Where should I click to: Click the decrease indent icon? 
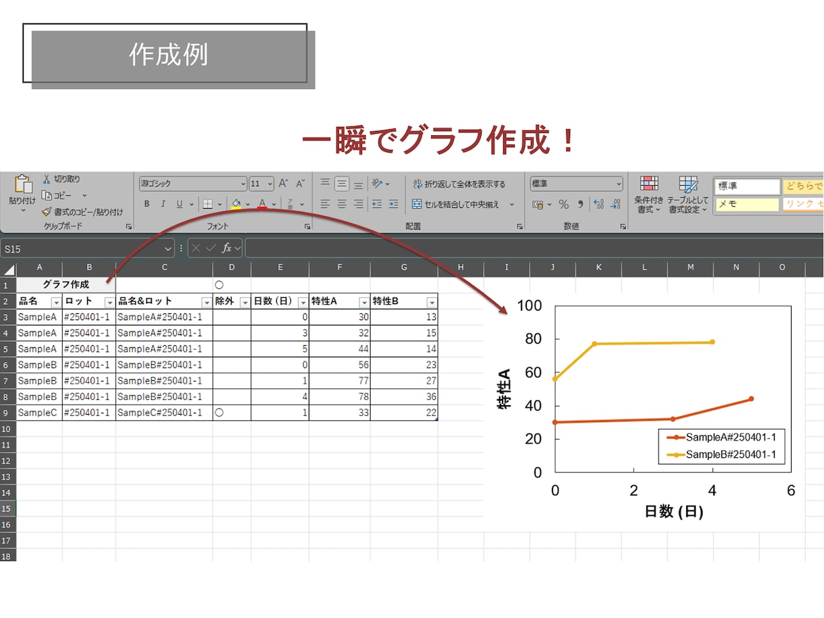coord(377,204)
